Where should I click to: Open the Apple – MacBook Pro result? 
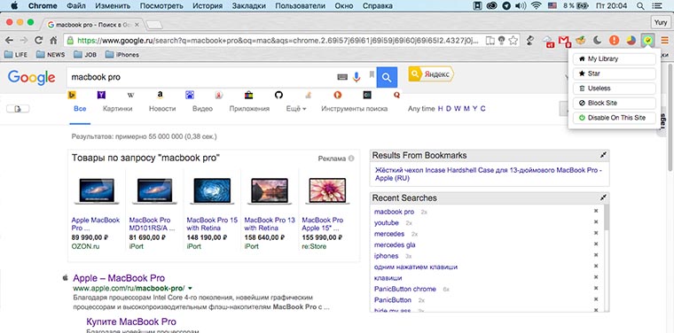tap(119, 277)
